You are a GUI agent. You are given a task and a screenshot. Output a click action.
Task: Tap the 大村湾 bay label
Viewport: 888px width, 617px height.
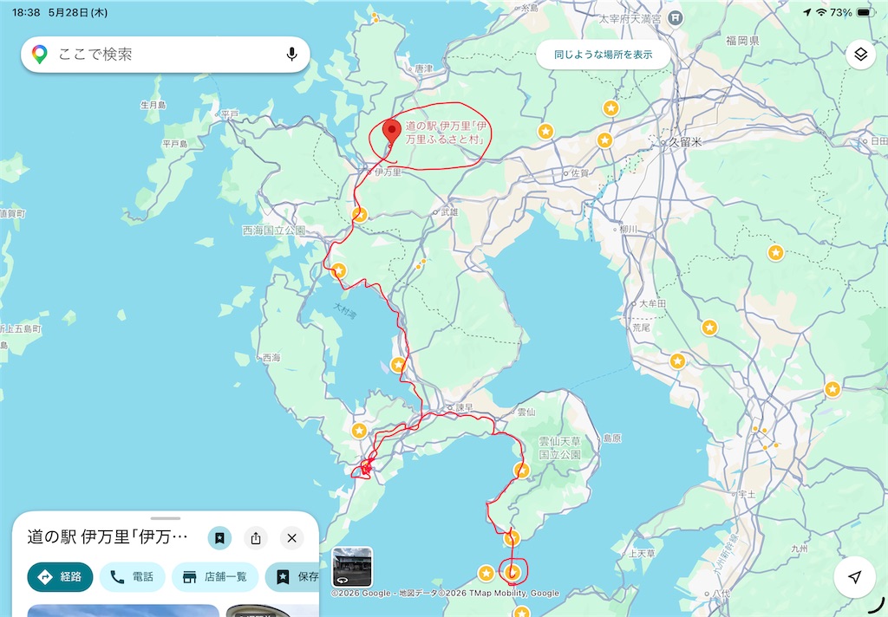pyautogui.click(x=344, y=311)
